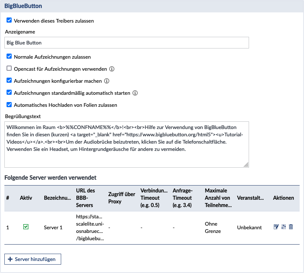Image resolution: width=304 pixels, height=273 pixels.
Task: Open info icon beside automatic recording start
Action: click(135, 93)
